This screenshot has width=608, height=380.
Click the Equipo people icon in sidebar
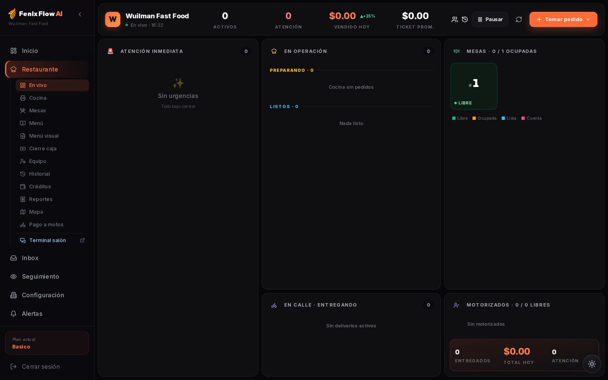(x=23, y=161)
